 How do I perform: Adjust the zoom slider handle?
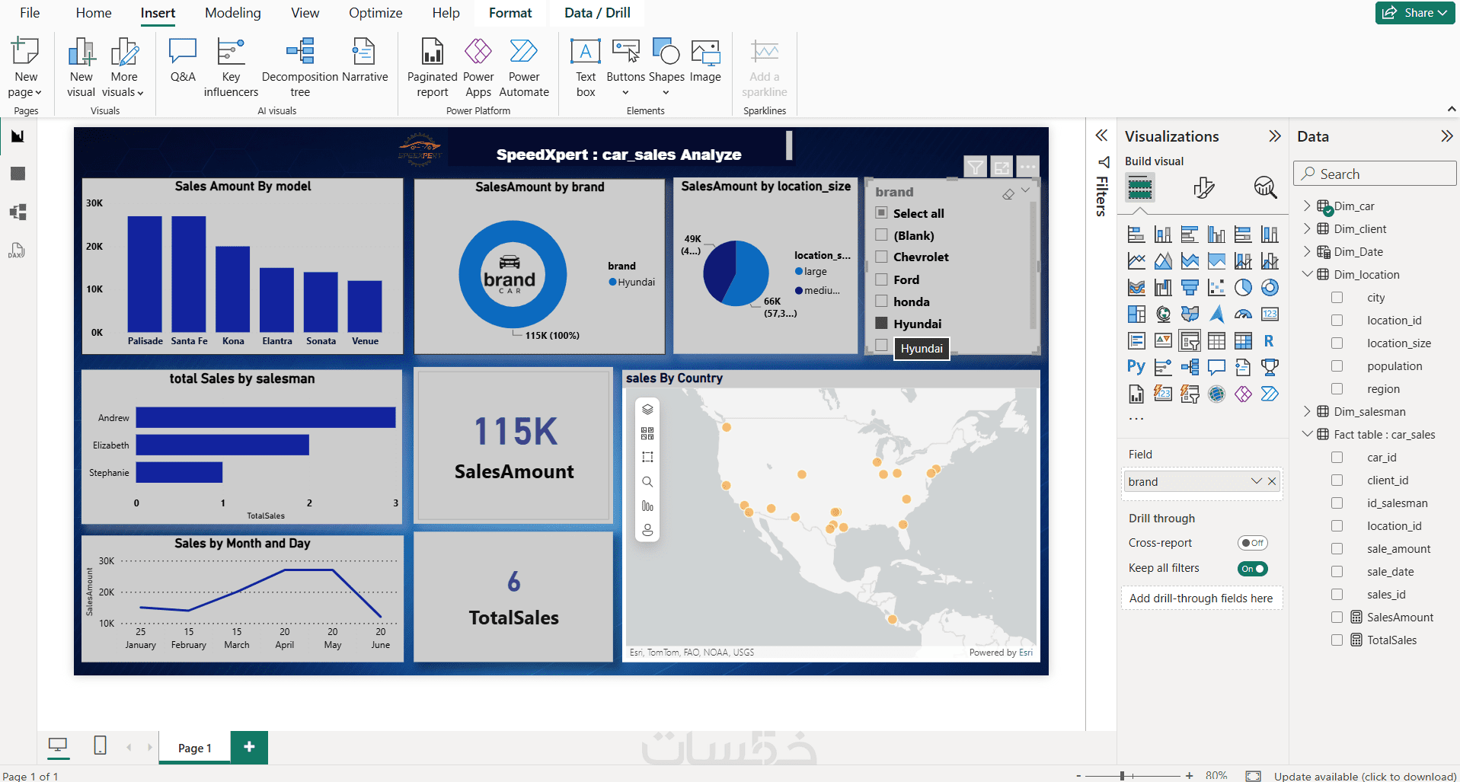tap(1122, 776)
